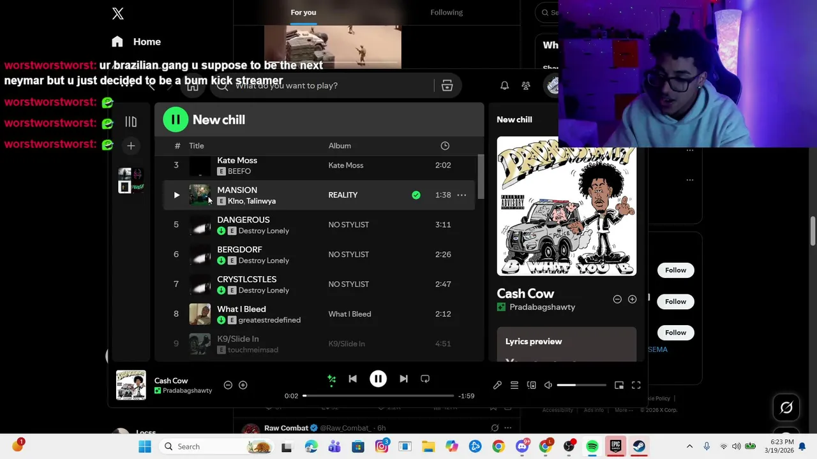Open Pradabagshawty artist in Now Playing panel
The height and width of the screenshot is (459, 817).
tap(543, 307)
